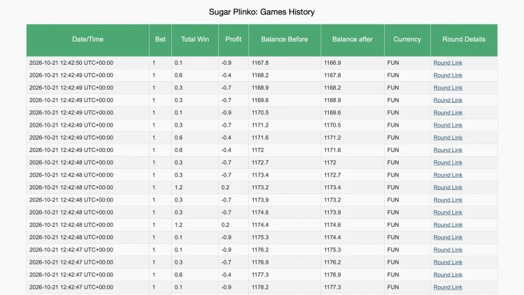View Round Link for balance before 1176.9

(448, 262)
